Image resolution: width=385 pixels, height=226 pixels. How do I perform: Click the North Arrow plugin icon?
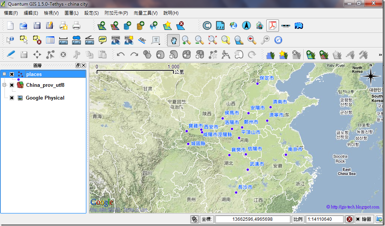(x=246, y=25)
